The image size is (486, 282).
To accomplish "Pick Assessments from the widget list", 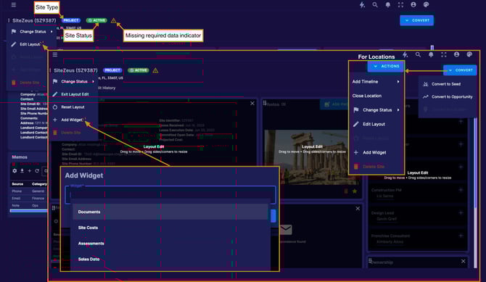I will pos(170,244).
